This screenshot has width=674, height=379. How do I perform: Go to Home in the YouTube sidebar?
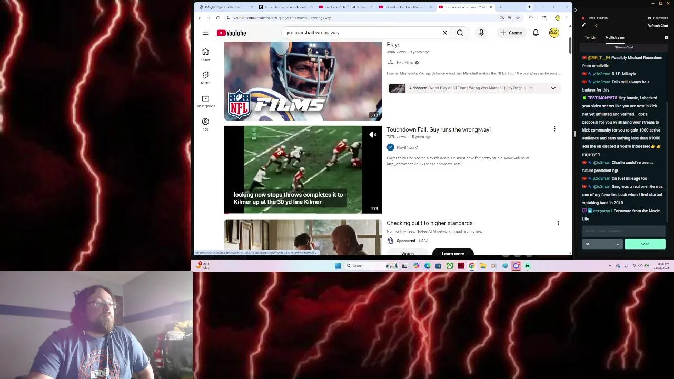[205, 54]
